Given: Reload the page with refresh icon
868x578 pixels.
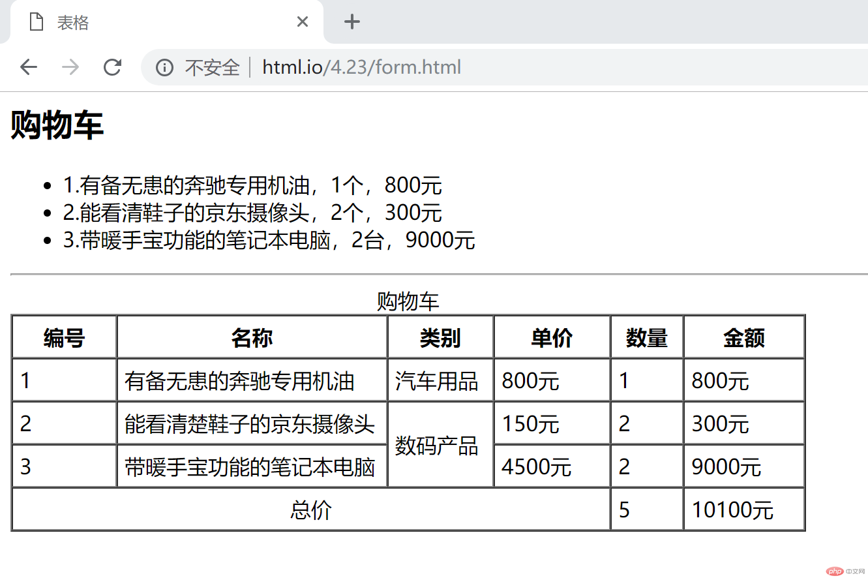Looking at the screenshot, I should pos(113,67).
